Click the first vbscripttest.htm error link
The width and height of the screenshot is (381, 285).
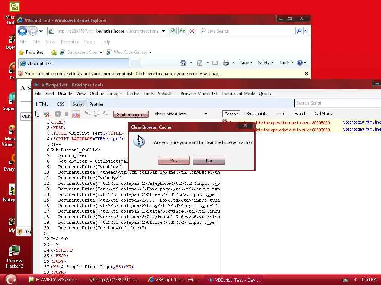click(x=362, y=122)
